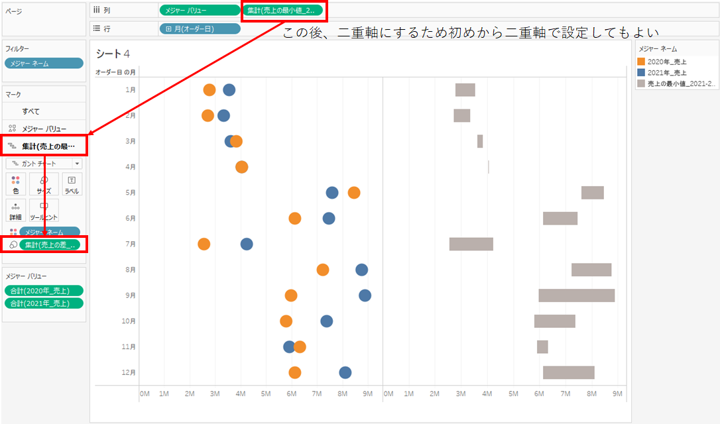Select the gray Gantt bar for 12月
The image size is (720, 424).
pyautogui.click(x=569, y=372)
